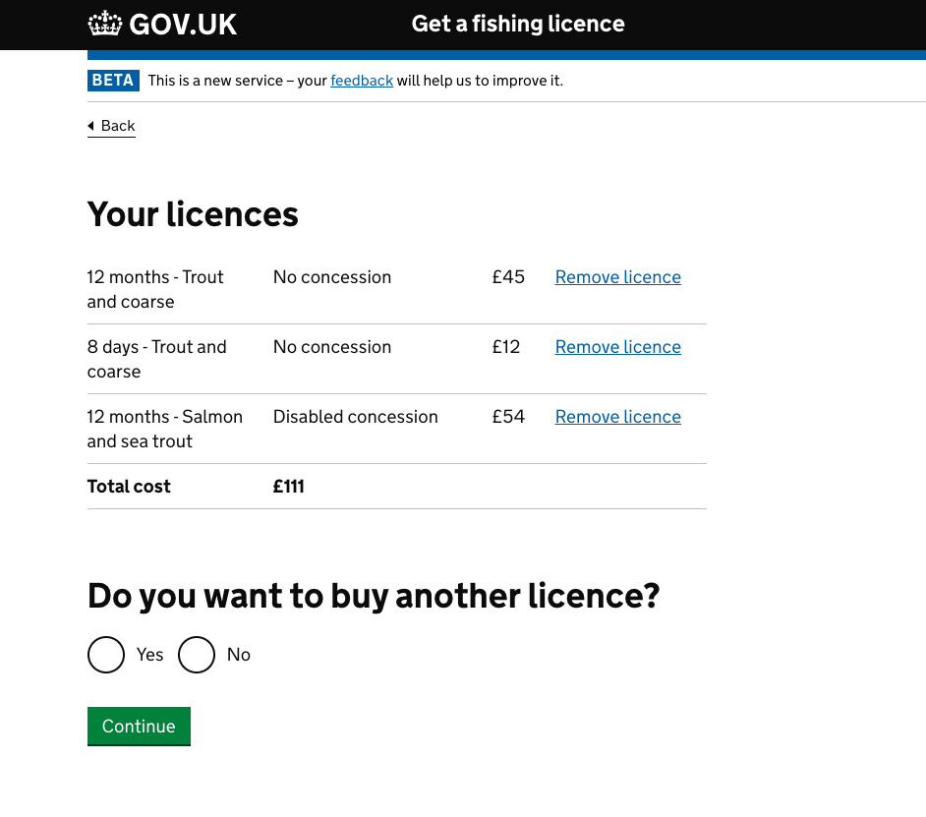Click the GOV.UK crown logo
The width and height of the screenshot is (926, 817).
102,24
